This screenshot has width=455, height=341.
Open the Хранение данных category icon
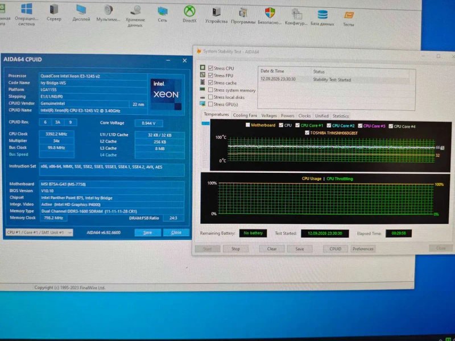(135, 10)
